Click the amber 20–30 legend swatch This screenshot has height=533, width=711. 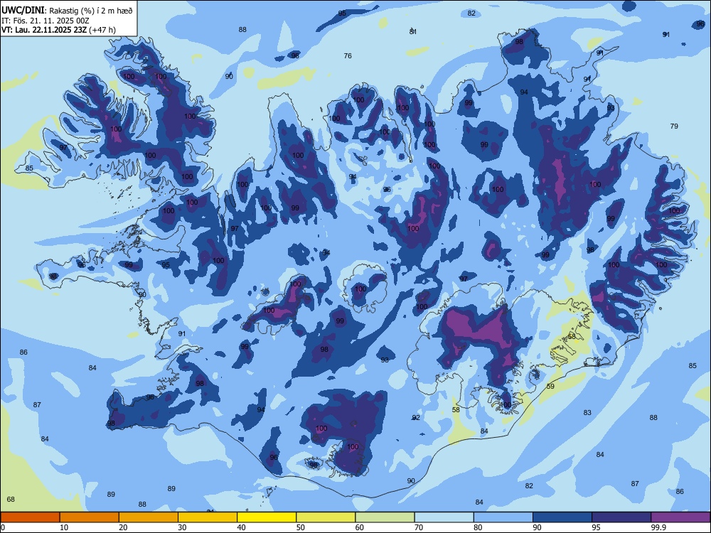(x=149, y=517)
